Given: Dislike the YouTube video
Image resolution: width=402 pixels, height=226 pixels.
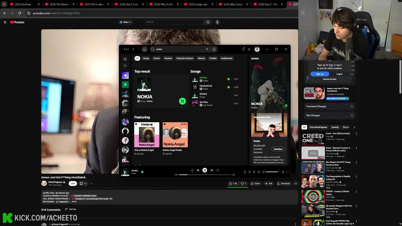Looking at the screenshot, I should (243, 183).
